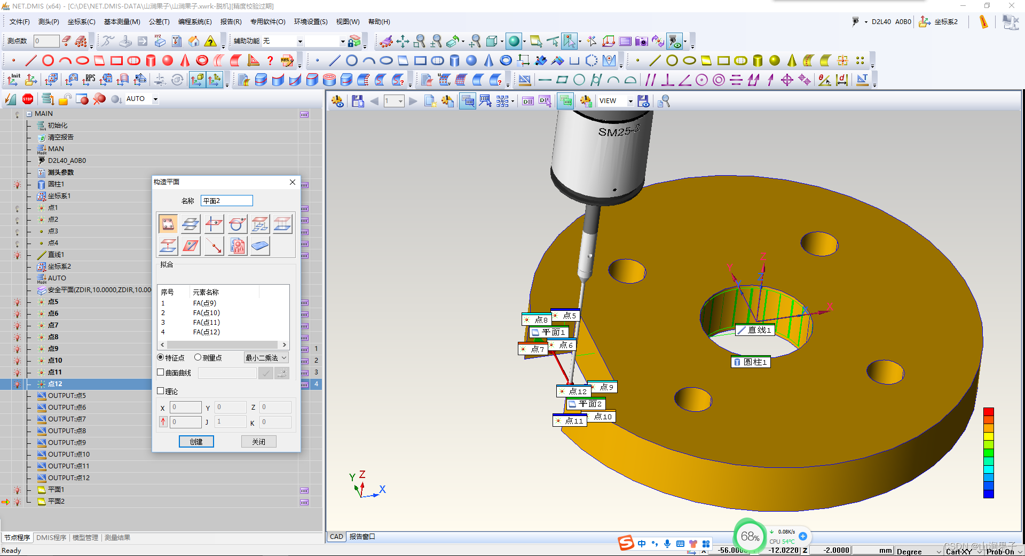The height and width of the screenshot is (556, 1025).
Task: Click the distance tolerance d icon
Action: click(x=842, y=80)
